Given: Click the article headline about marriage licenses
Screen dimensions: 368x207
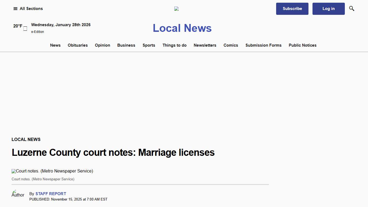Looking at the screenshot, I should coord(113,153).
